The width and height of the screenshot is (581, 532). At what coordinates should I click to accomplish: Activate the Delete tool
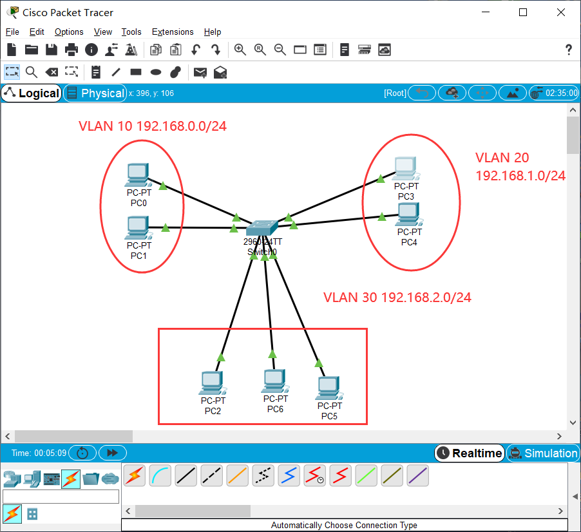click(x=52, y=72)
